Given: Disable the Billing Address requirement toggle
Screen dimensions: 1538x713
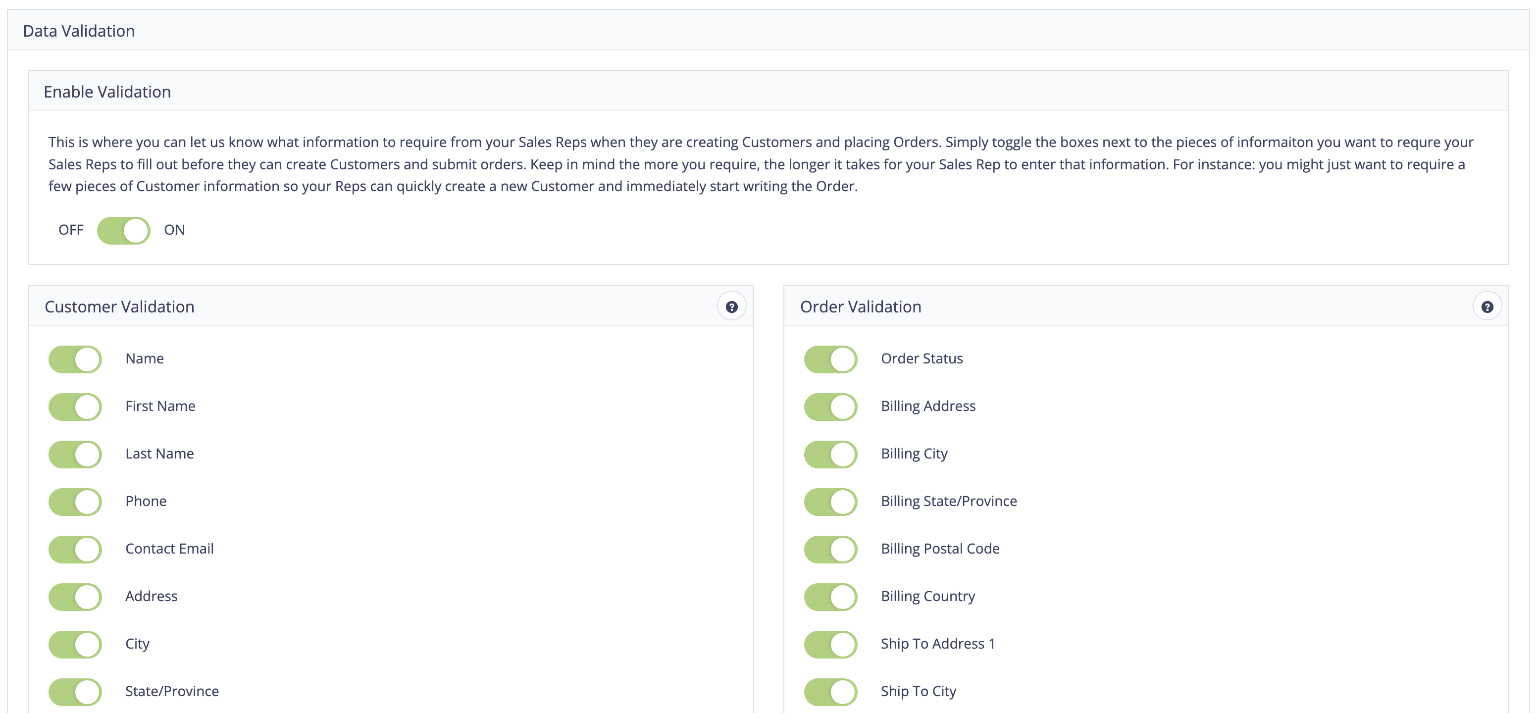Looking at the screenshot, I should [830, 407].
